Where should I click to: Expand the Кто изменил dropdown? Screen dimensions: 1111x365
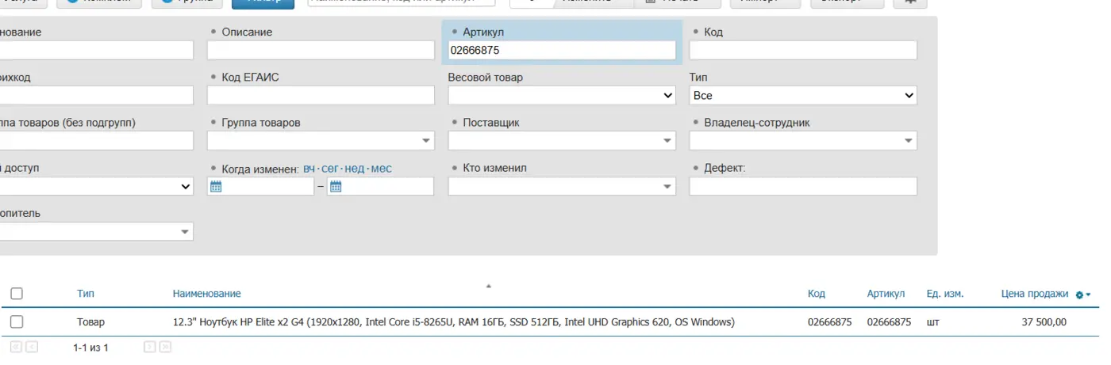click(669, 187)
